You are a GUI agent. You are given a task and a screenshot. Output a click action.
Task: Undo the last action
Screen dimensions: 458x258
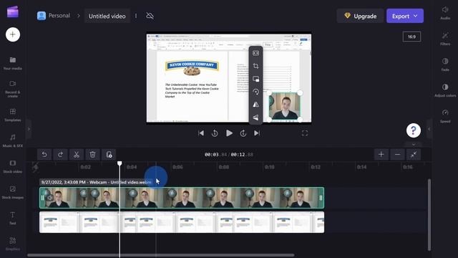pyautogui.click(x=44, y=155)
